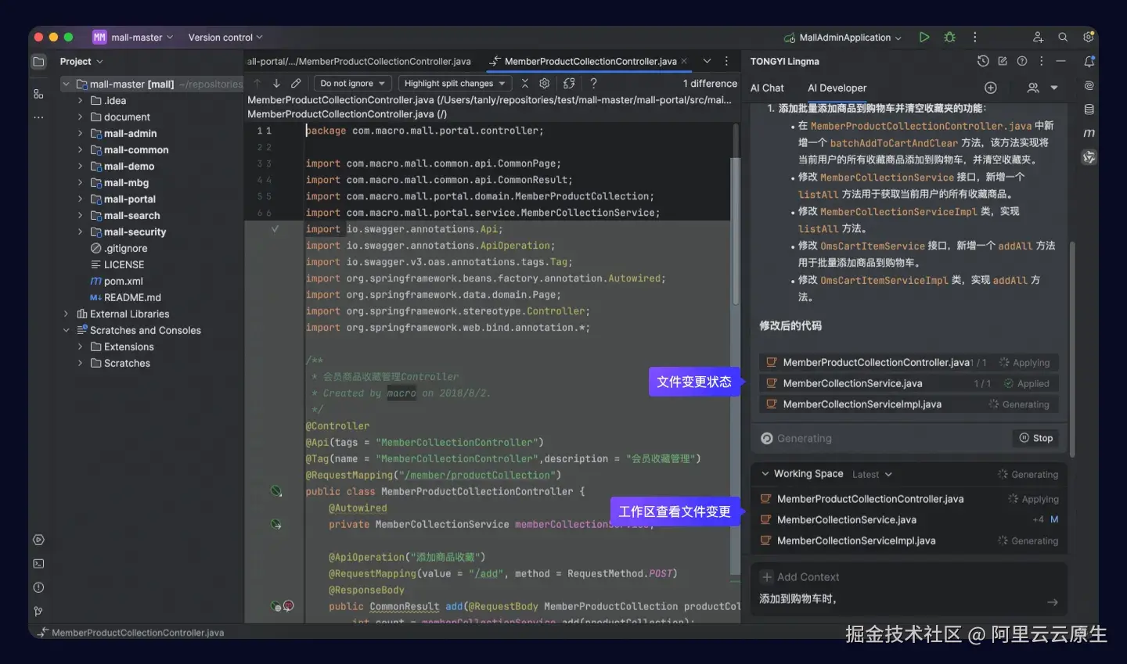Select README.md in the project tree

pos(125,297)
